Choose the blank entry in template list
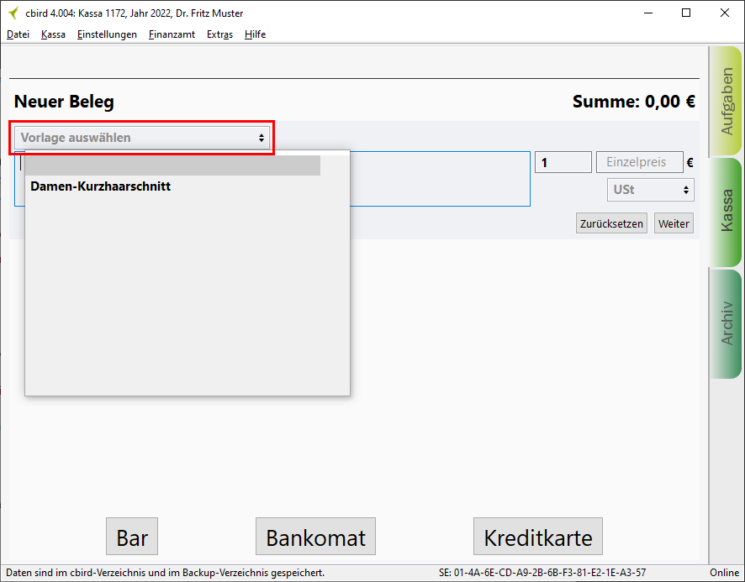The height and width of the screenshot is (582, 745). (x=172, y=165)
